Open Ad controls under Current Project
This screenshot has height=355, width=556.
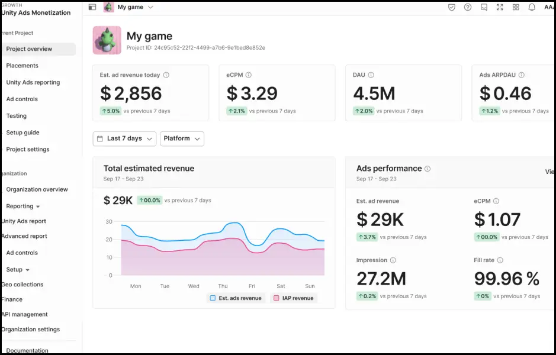[22, 99]
